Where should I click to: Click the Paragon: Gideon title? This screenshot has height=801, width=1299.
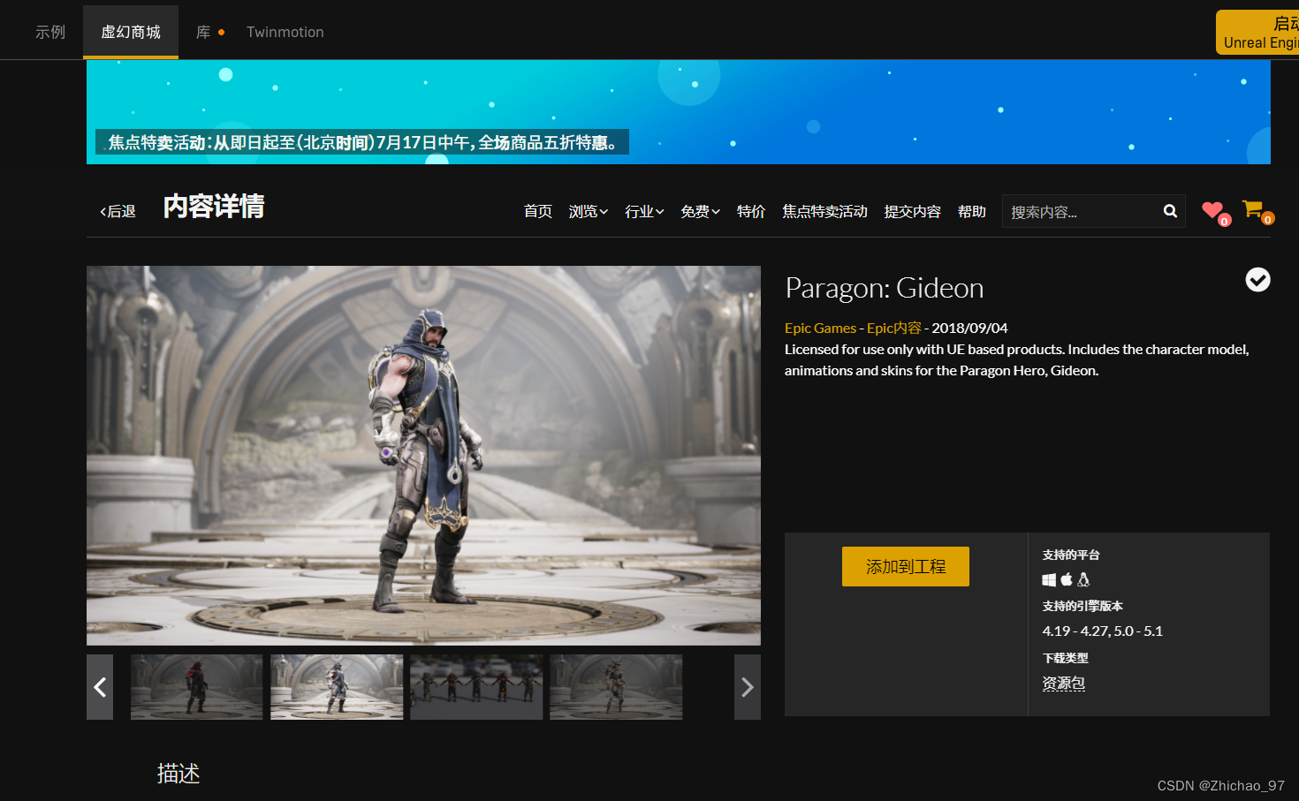tap(885, 289)
